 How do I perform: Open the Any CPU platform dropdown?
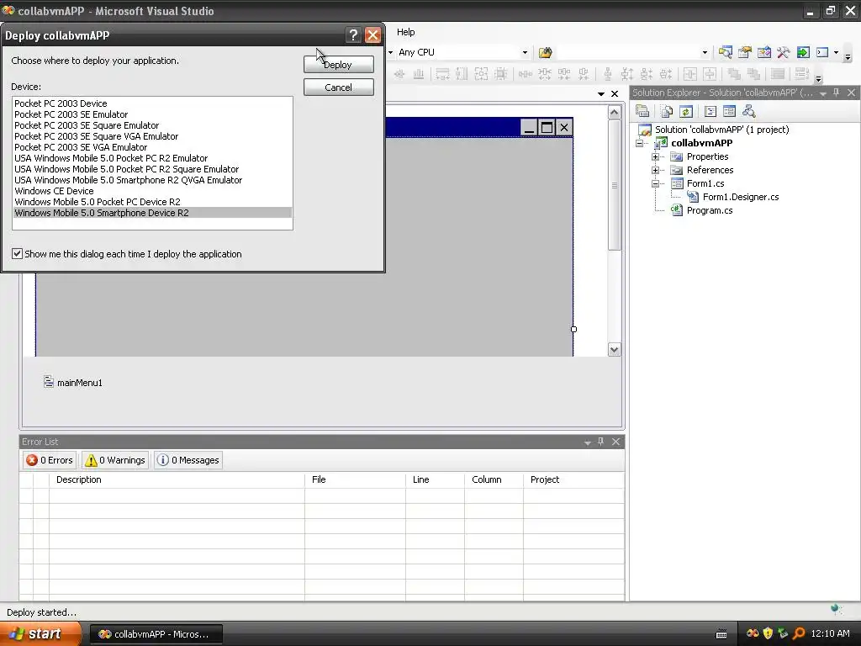coord(525,52)
